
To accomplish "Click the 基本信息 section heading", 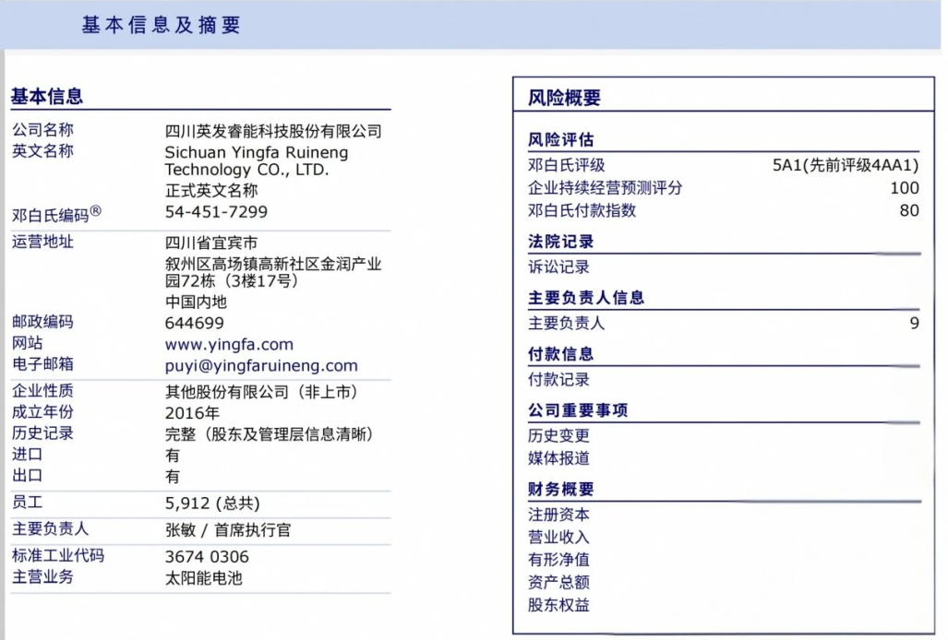I will [47, 96].
